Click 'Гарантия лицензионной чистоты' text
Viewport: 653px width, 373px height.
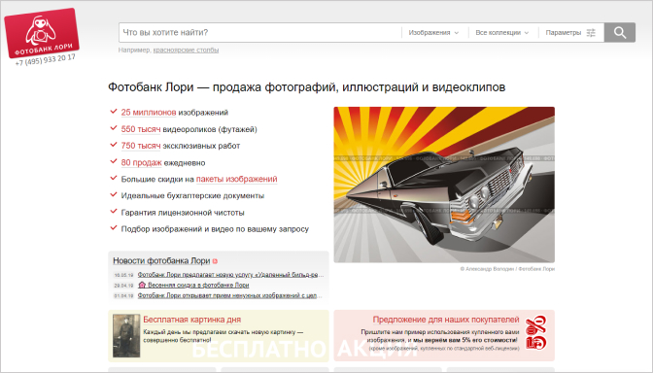coord(183,213)
